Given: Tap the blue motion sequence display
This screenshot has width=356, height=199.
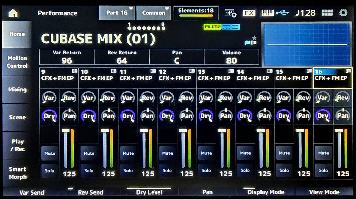Looking at the screenshot, I should (307, 44).
